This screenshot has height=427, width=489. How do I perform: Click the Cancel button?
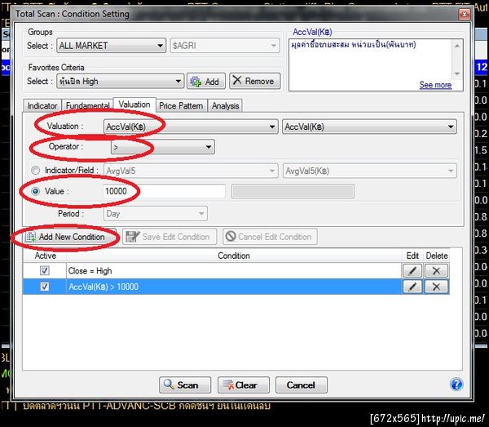coord(302,385)
